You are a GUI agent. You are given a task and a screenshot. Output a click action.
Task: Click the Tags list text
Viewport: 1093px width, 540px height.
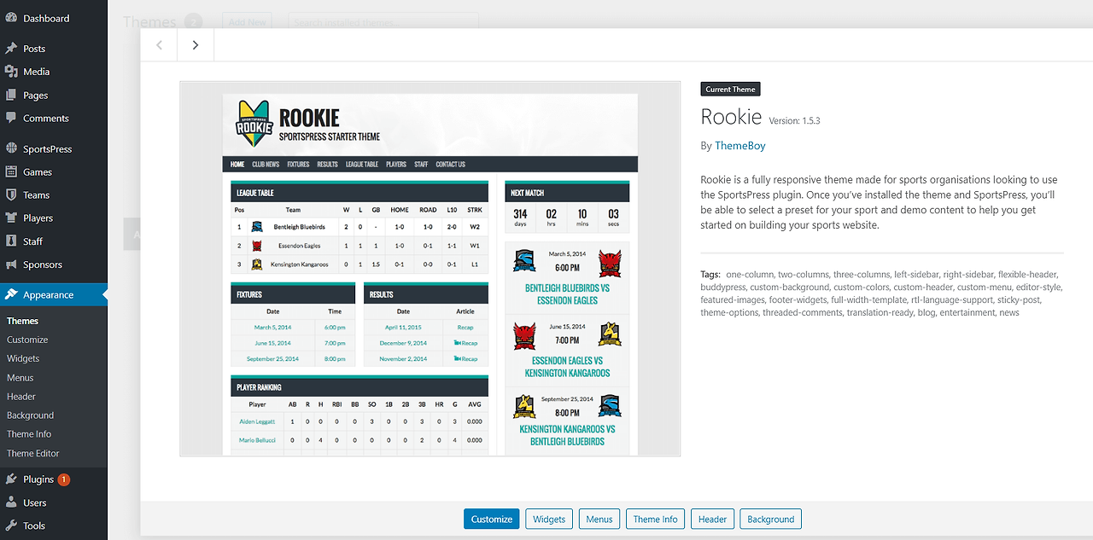pyautogui.click(x=880, y=293)
